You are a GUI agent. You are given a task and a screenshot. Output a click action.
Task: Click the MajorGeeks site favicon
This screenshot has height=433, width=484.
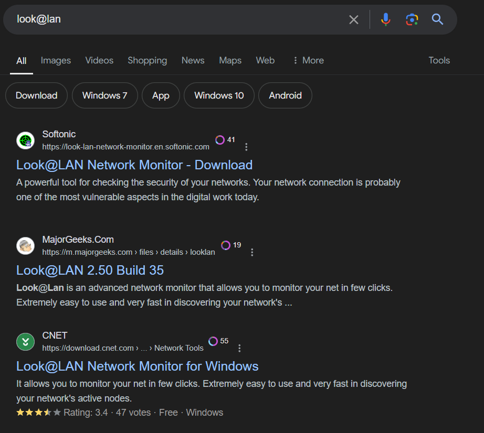(25, 246)
